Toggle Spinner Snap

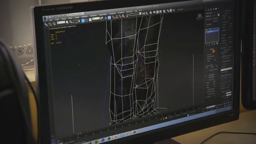124,16
